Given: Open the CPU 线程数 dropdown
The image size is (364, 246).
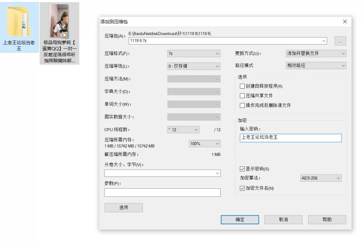Looking at the screenshot, I should (183, 130).
